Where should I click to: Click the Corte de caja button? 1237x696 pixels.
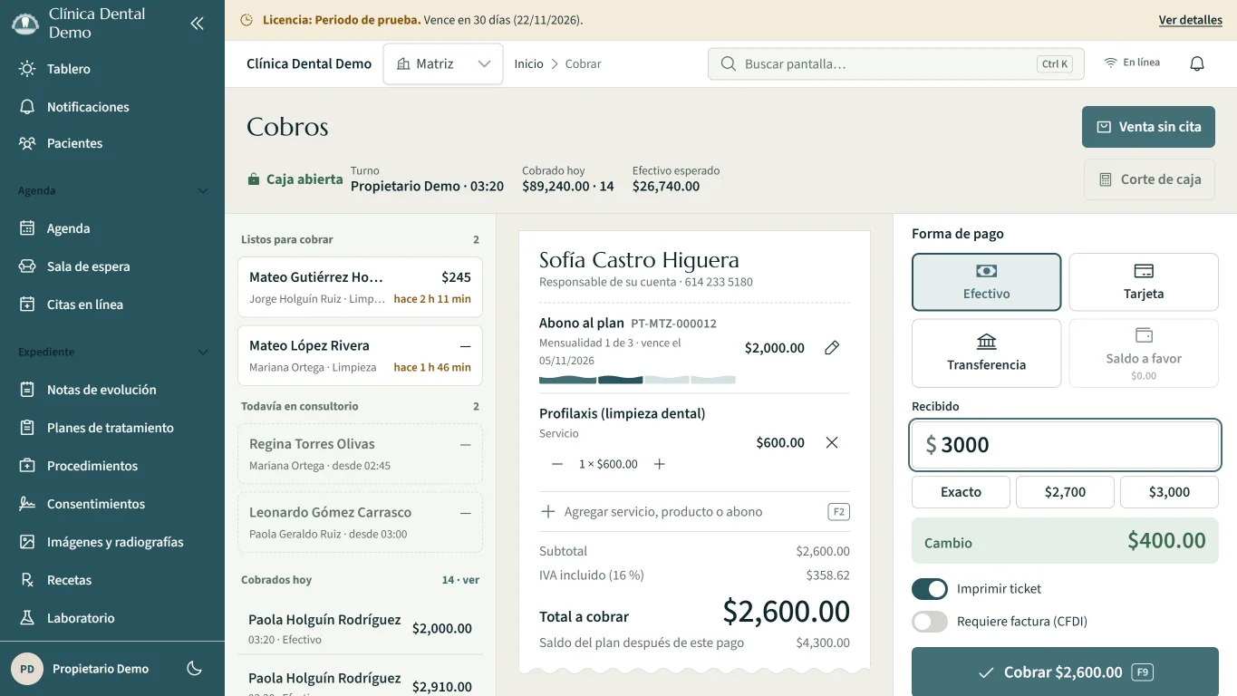[x=1149, y=179]
